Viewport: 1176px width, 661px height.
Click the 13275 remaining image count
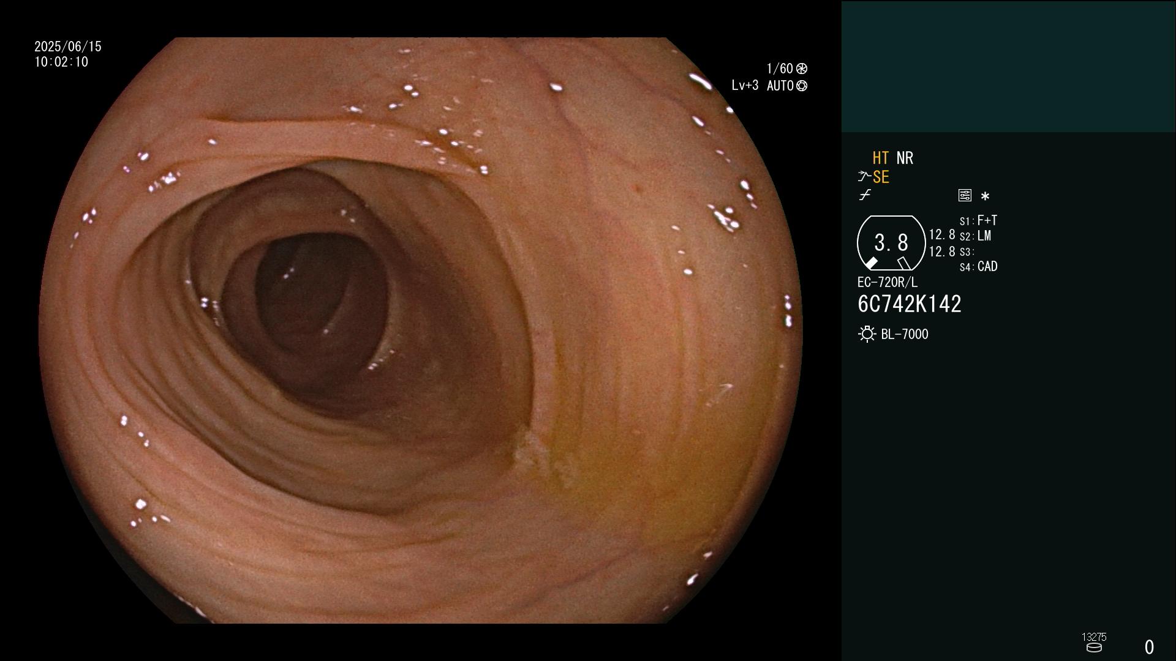coord(1094,637)
